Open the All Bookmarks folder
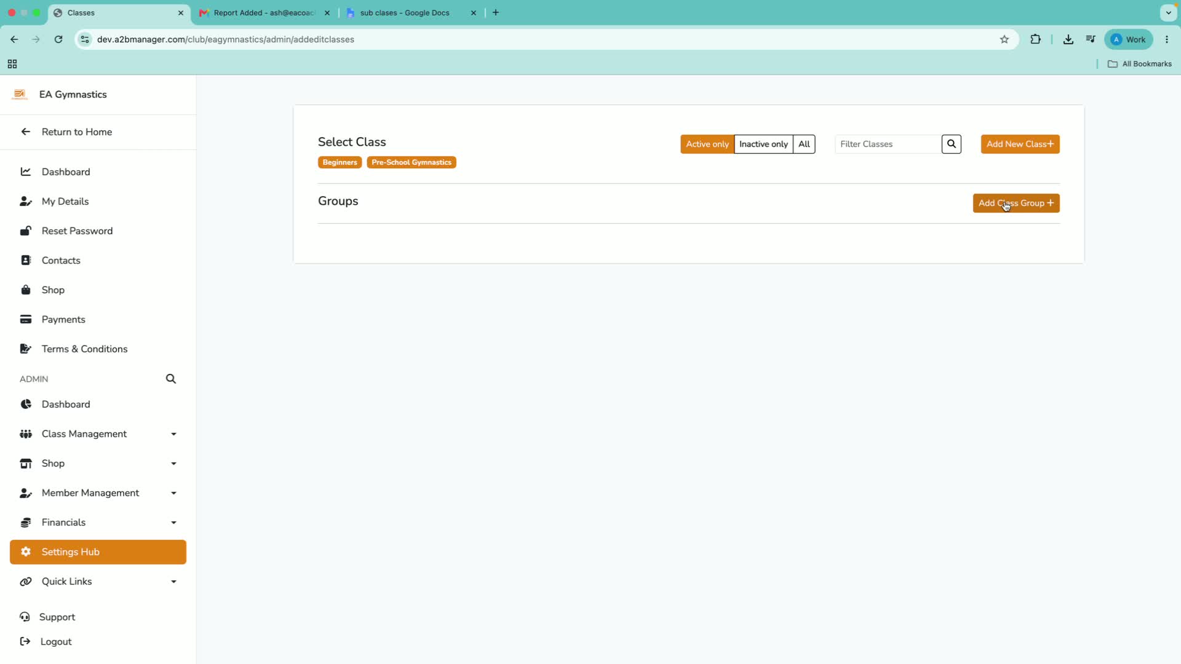Viewport: 1181px width, 664px height. point(1140,64)
